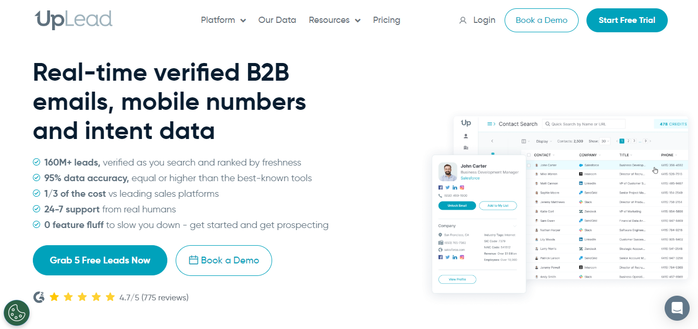The image size is (698, 329).
Task: Click the Unlock Email button
Action: pos(457,206)
